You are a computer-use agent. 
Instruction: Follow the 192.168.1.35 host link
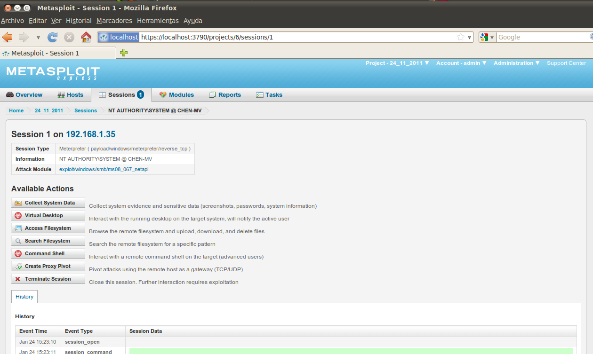pos(90,134)
